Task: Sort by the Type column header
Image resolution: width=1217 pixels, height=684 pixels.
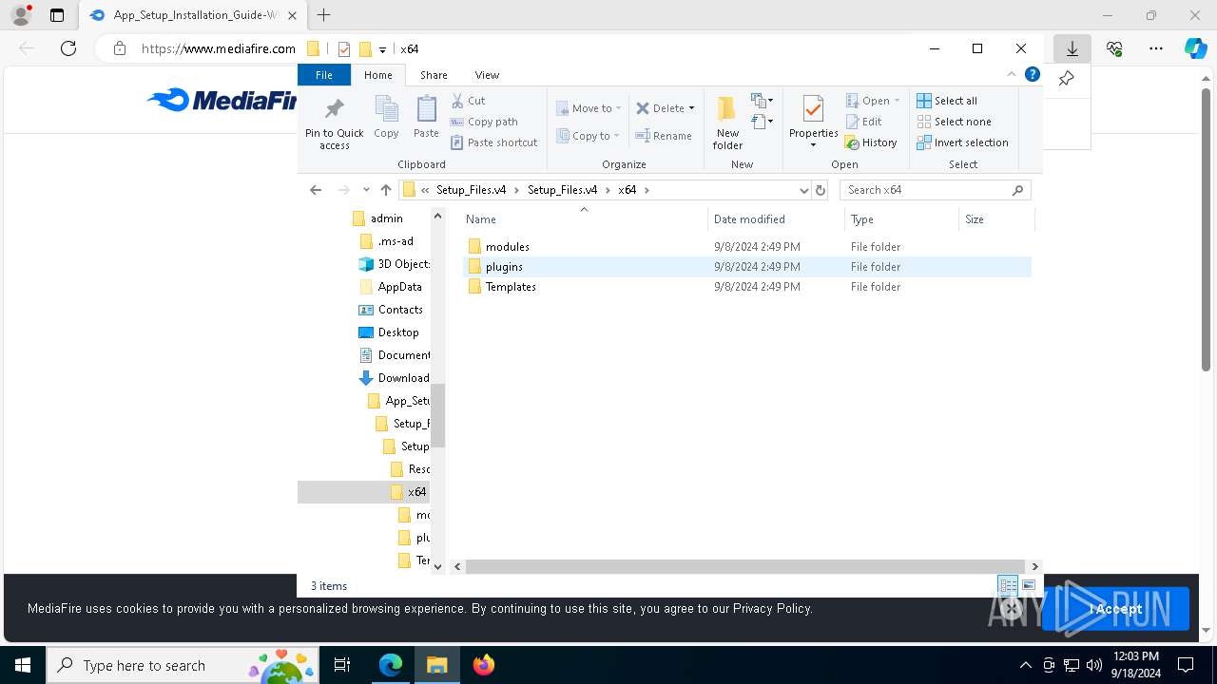Action: pyautogui.click(x=901, y=219)
